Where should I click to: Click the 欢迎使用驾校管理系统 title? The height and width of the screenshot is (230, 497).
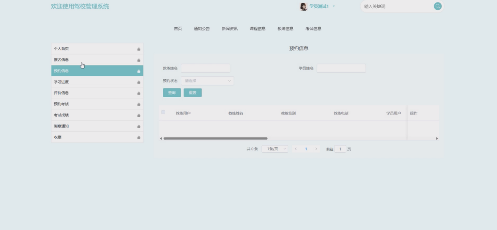[80, 6]
